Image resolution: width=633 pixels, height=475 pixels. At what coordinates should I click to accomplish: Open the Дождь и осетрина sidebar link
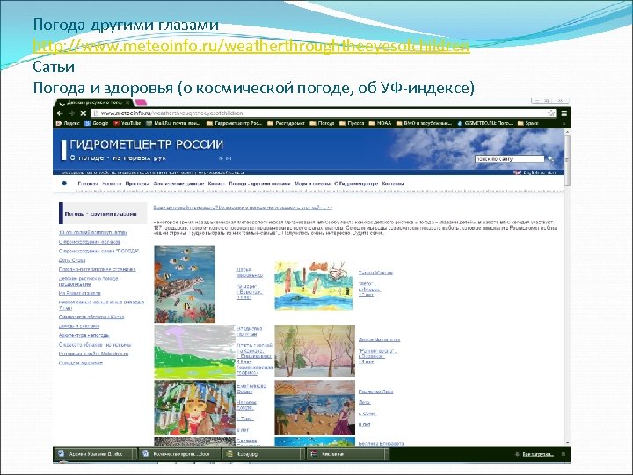pos(79,326)
